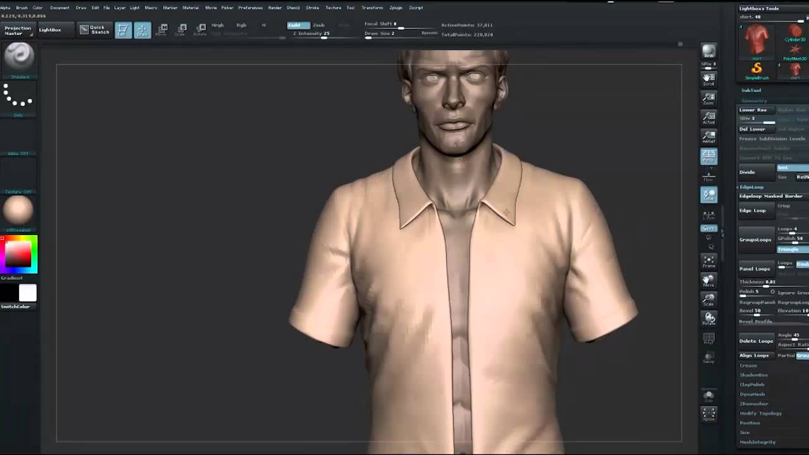Click the Edgeloop Masked Border button

tap(774, 196)
